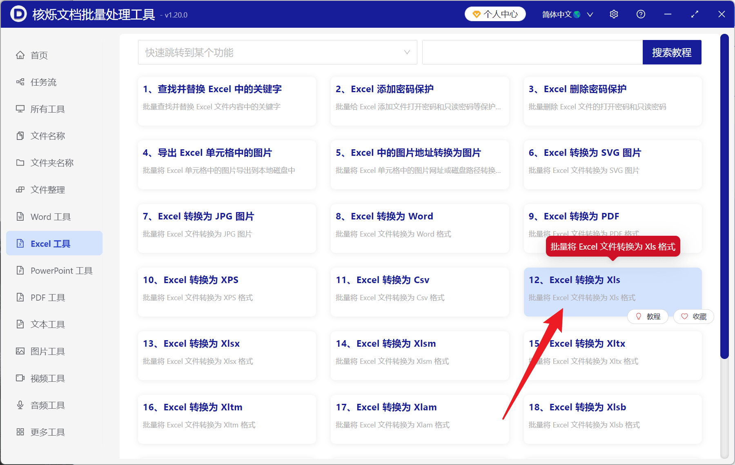Click the vertical scrollbar thumb
The image size is (735, 465).
click(x=724, y=196)
